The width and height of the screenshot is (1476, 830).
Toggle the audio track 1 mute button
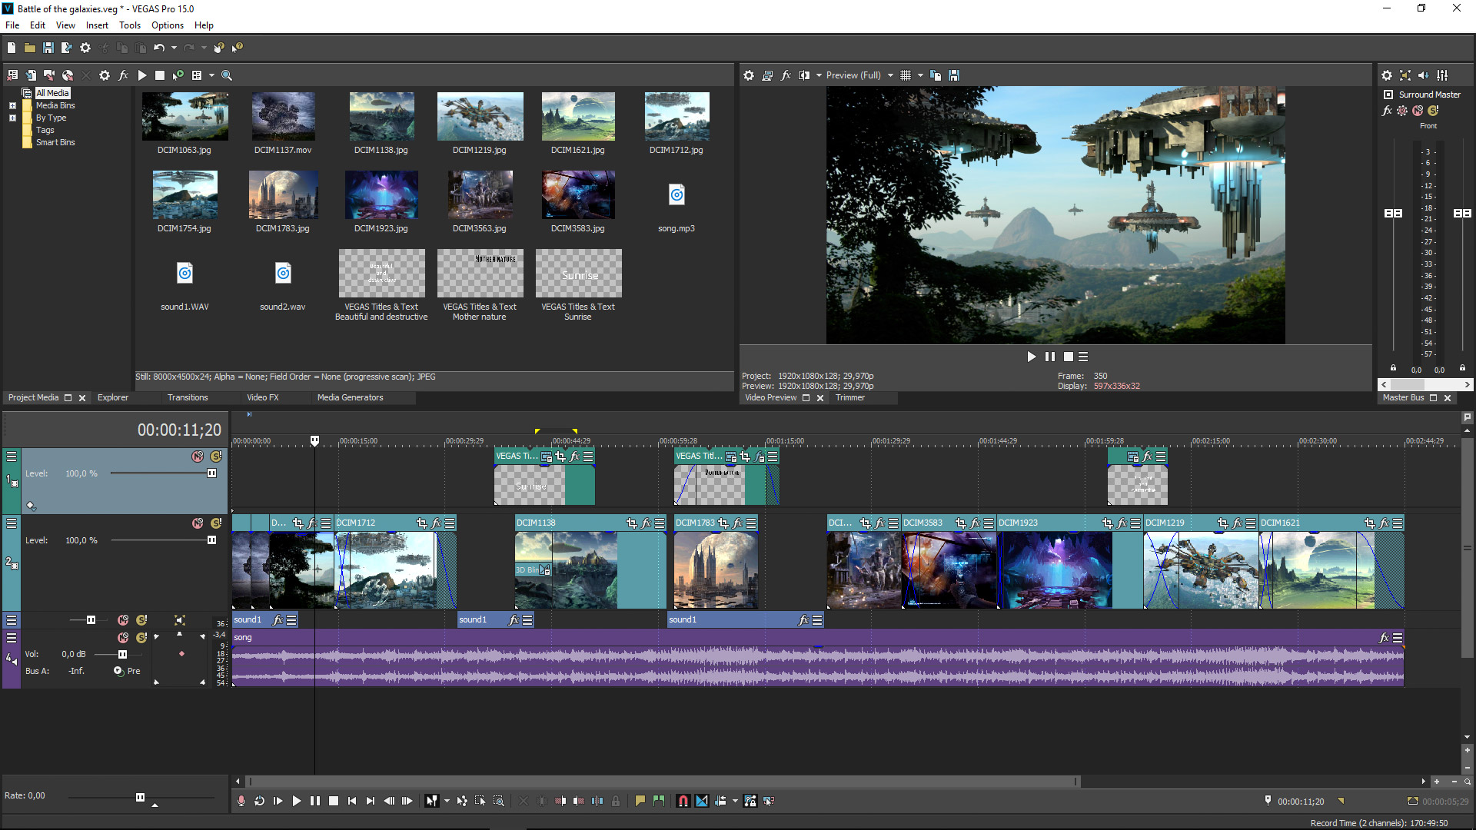coord(123,620)
